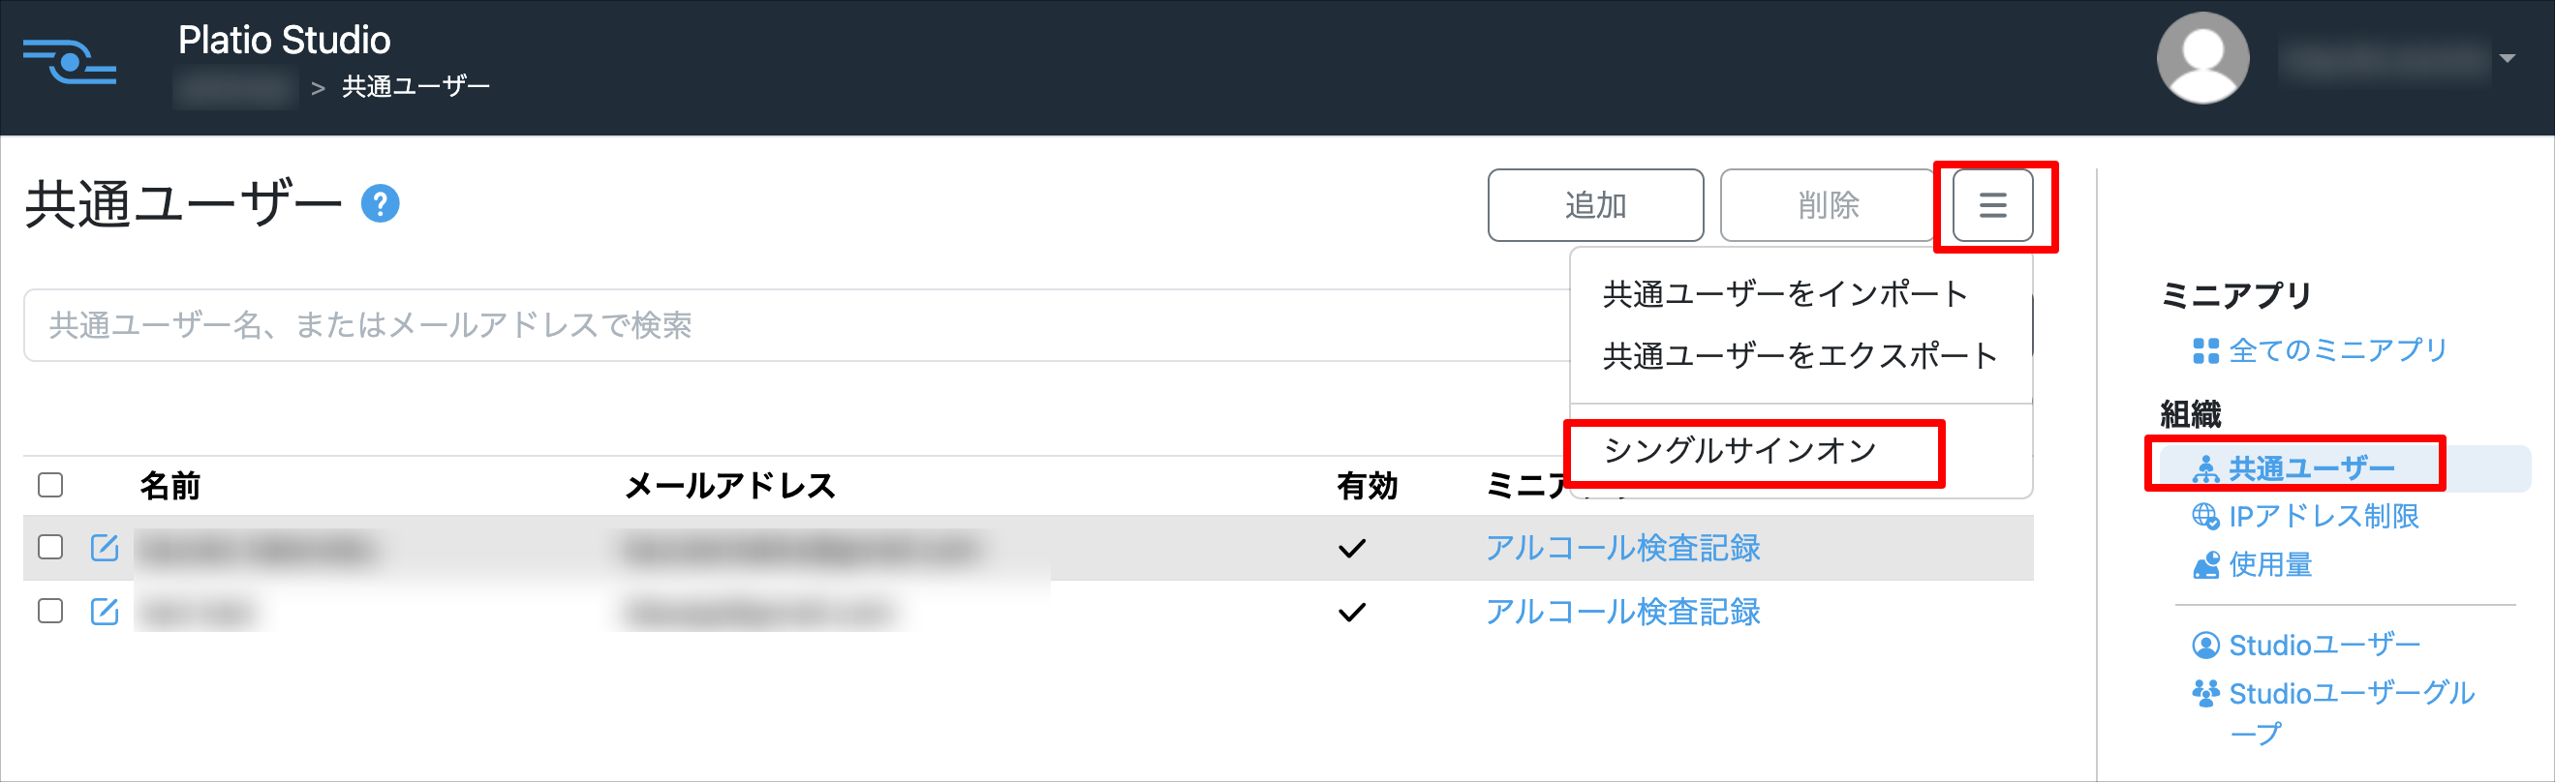Check the second user row checkbox
Image resolution: width=2555 pixels, height=782 pixels.
pyautogui.click(x=50, y=612)
